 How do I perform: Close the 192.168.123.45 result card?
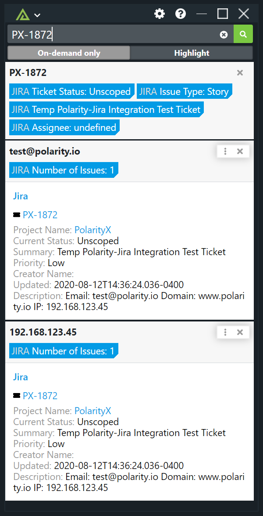pyautogui.click(x=240, y=332)
